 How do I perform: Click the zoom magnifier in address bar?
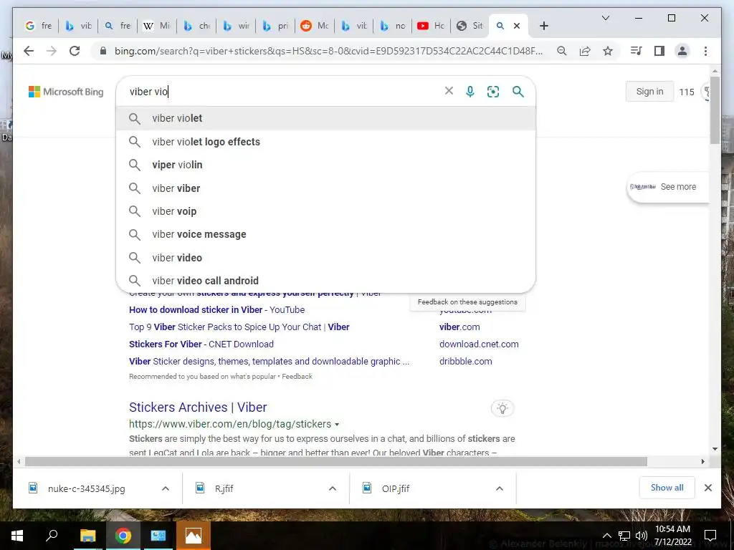pos(562,51)
